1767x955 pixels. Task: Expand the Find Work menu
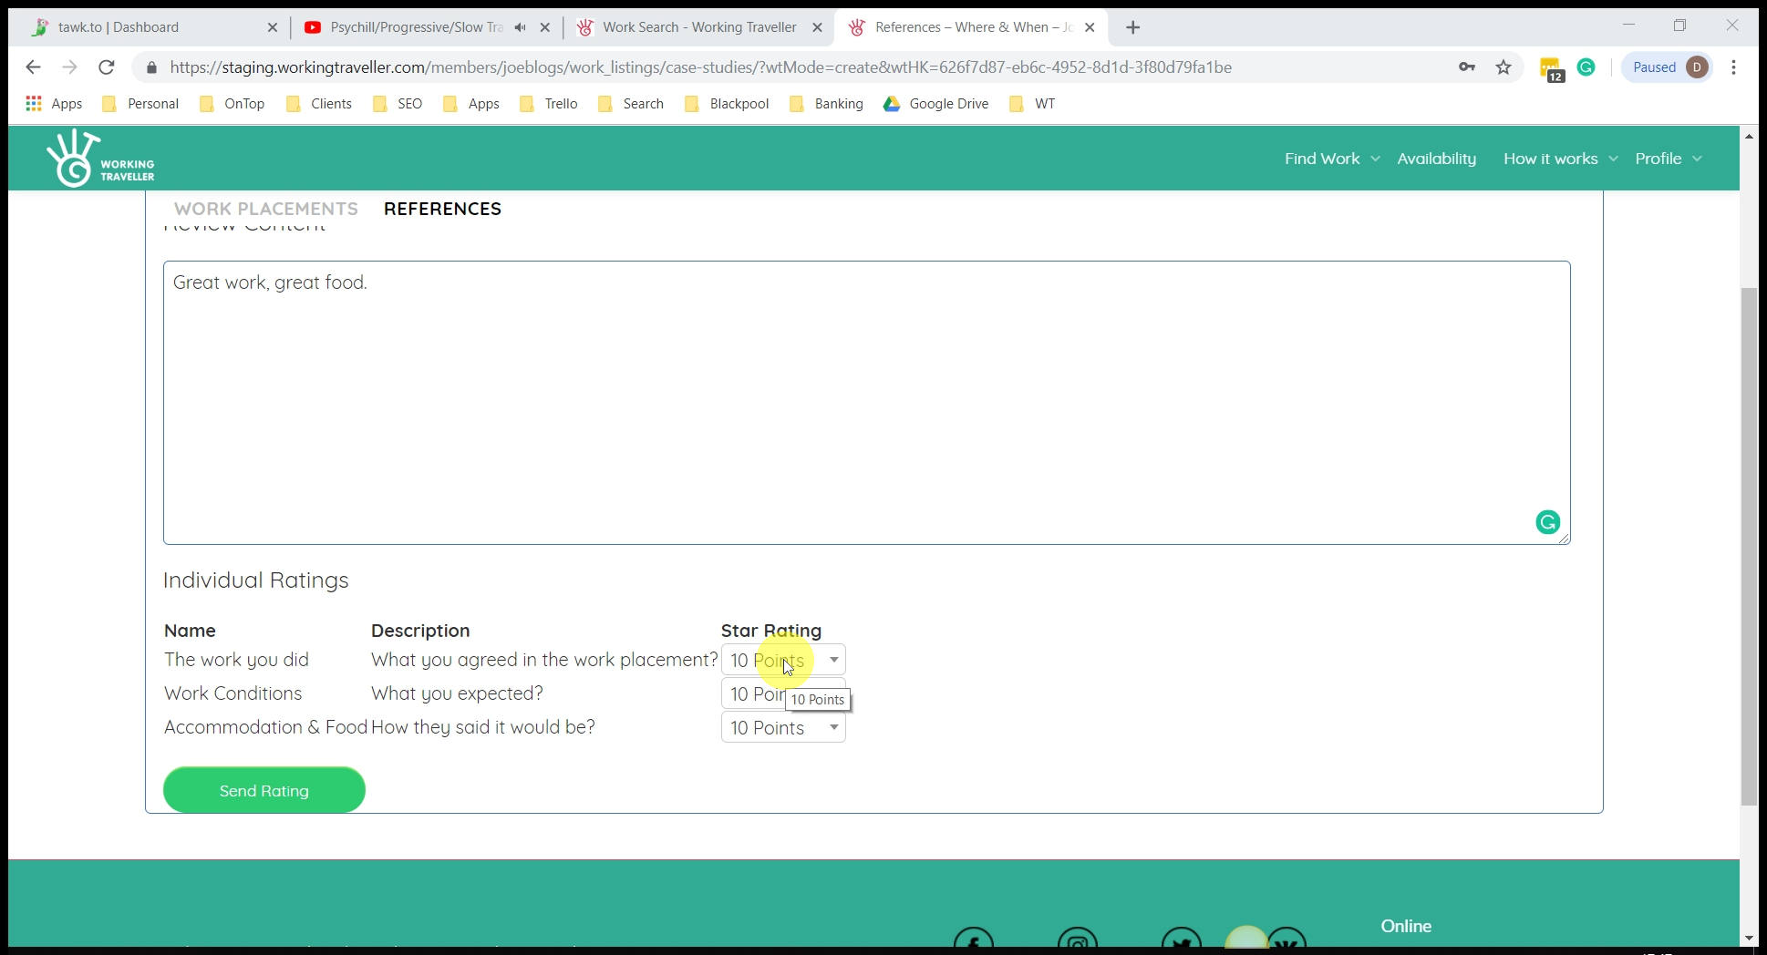[1331, 159]
